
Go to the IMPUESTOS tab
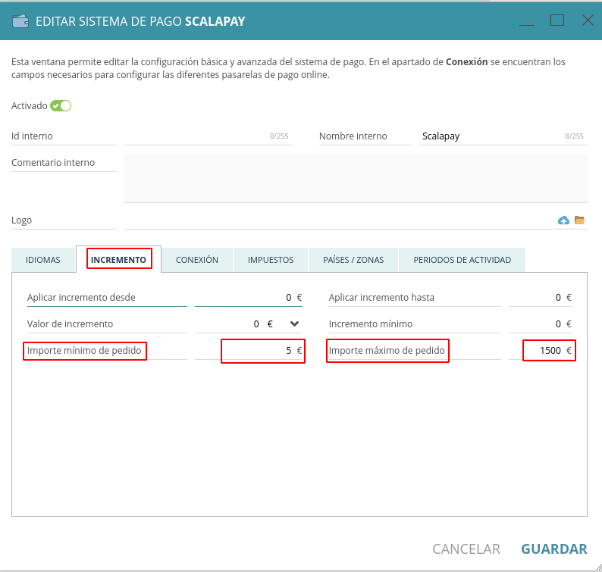click(x=271, y=260)
